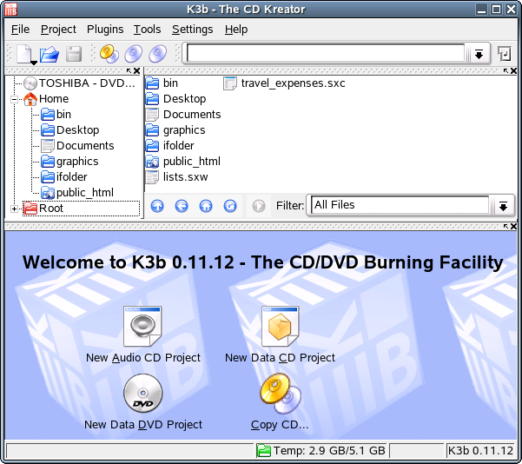This screenshot has width=522, height=464.
Task: Select graphics folder in the tree
Action: coord(69,162)
